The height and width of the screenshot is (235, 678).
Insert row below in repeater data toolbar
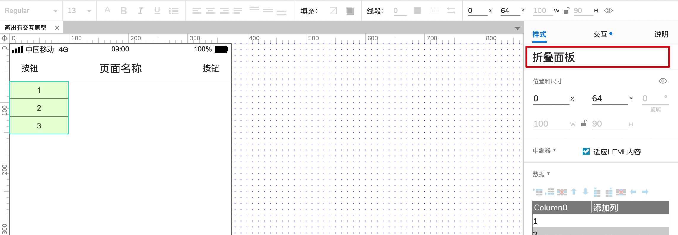pos(550,192)
